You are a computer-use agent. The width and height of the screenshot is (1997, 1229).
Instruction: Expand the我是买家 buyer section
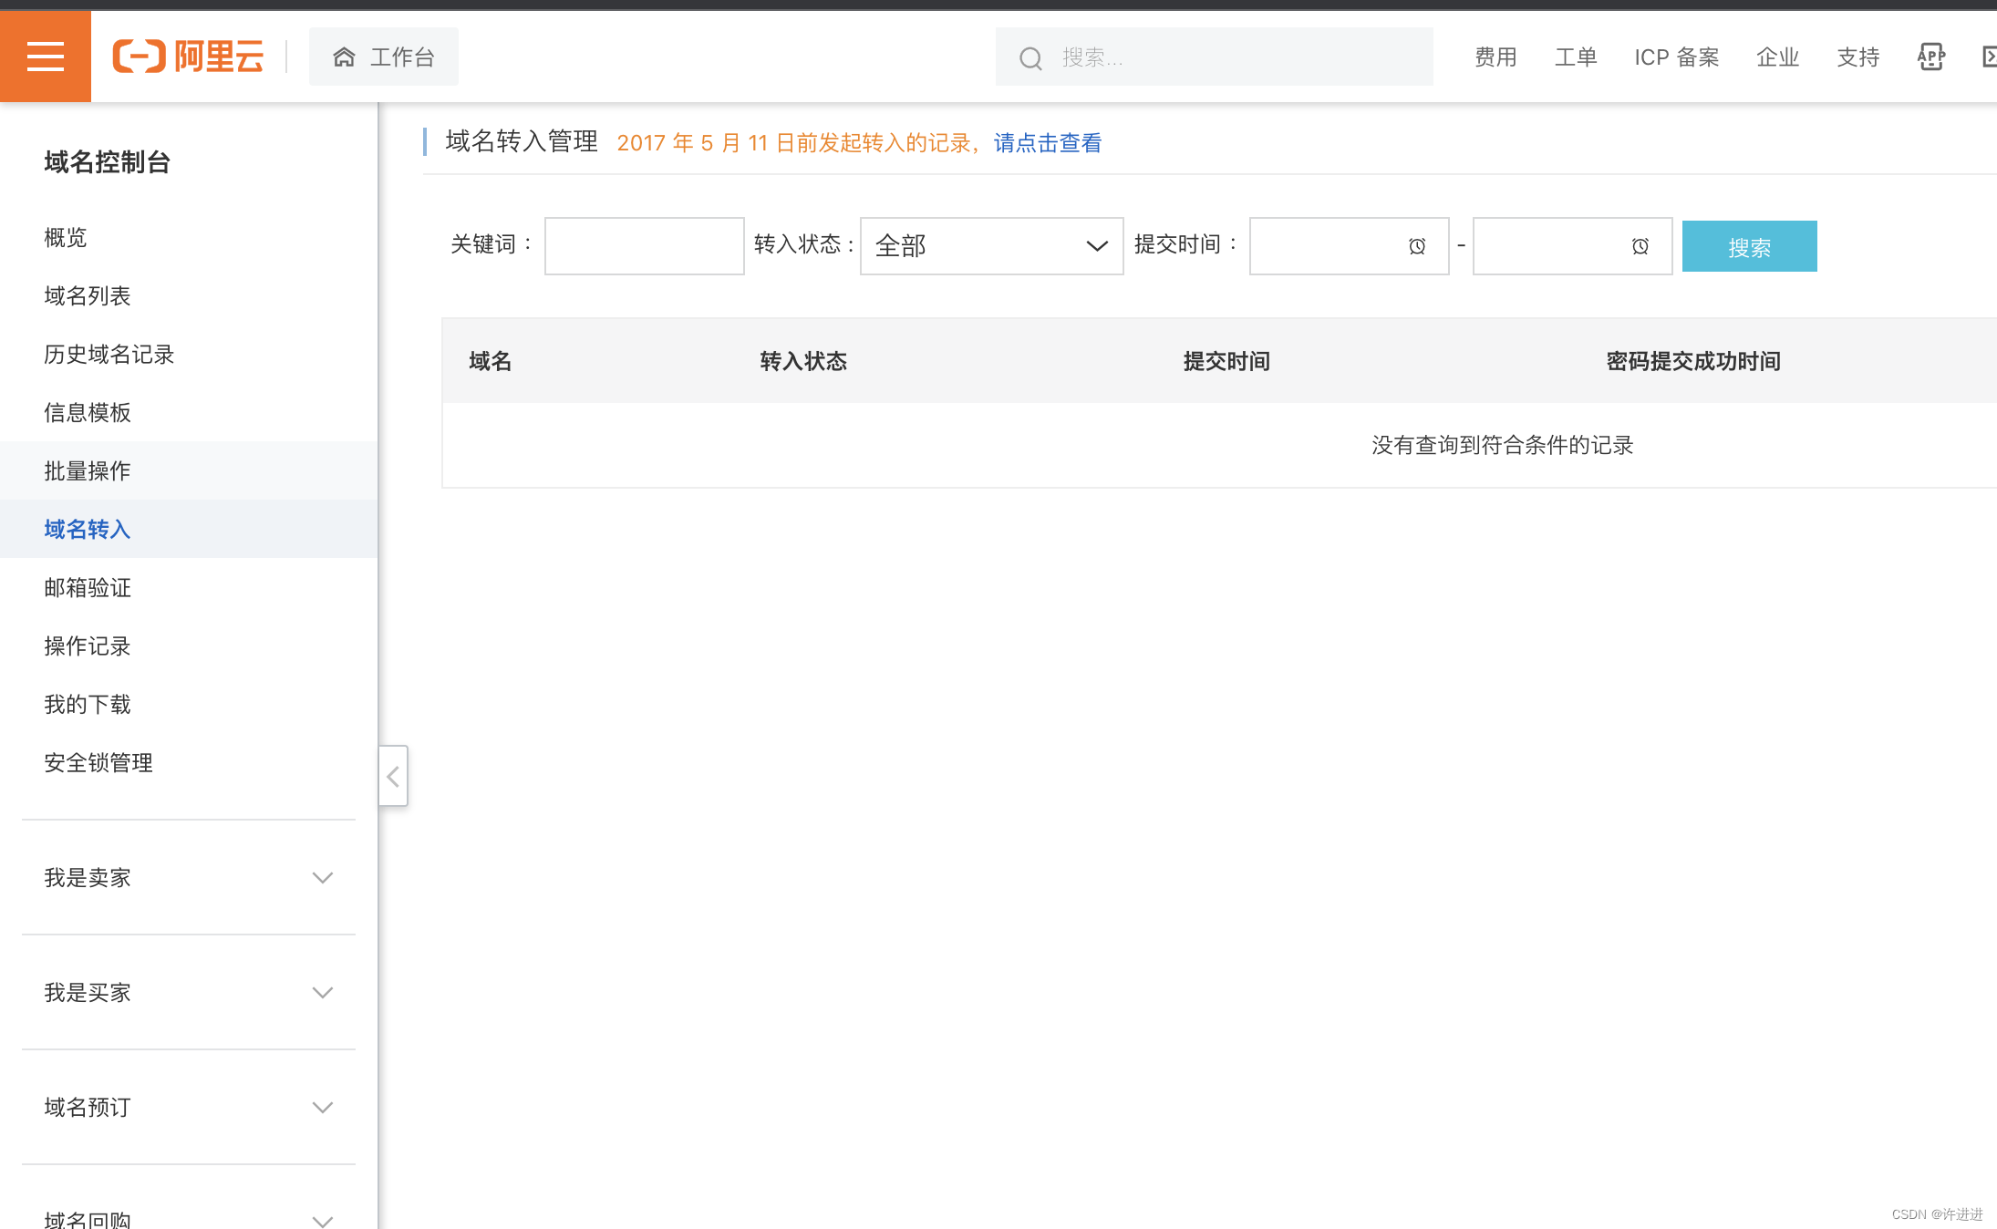click(x=185, y=991)
